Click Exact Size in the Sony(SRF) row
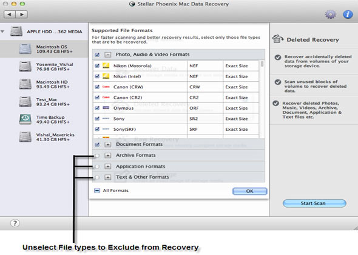The height and width of the screenshot is (255, 358). (x=241, y=129)
